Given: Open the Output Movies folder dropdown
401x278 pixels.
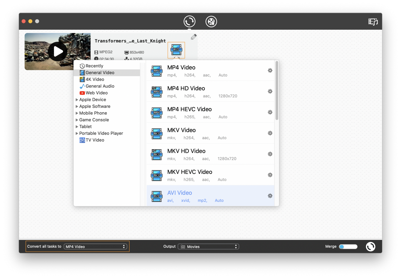Looking at the screenshot, I should click(x=208, y=247).
